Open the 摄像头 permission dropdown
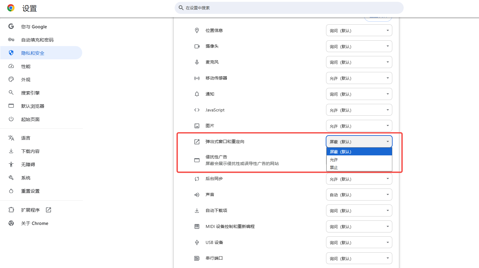The image size is (479, 268). 359,46
